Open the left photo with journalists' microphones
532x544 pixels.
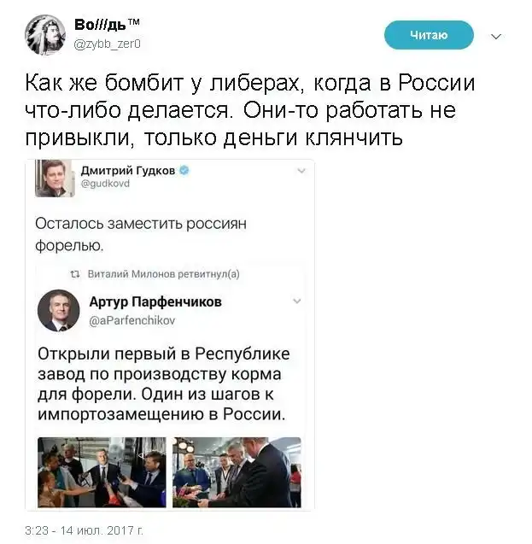pyautogui.click(x=102, y=472)
